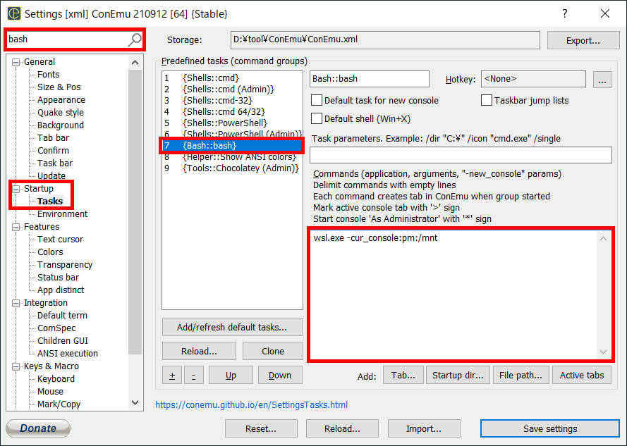627x446 pixels.
Task: Open the Fonts settings page
Action: pos(49,75)
